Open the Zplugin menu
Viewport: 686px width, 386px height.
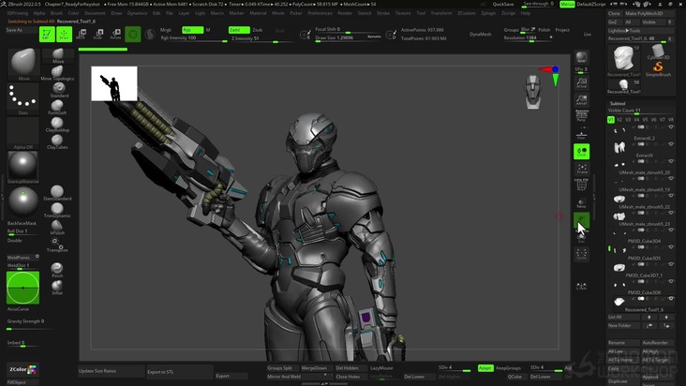click(488, 13)
